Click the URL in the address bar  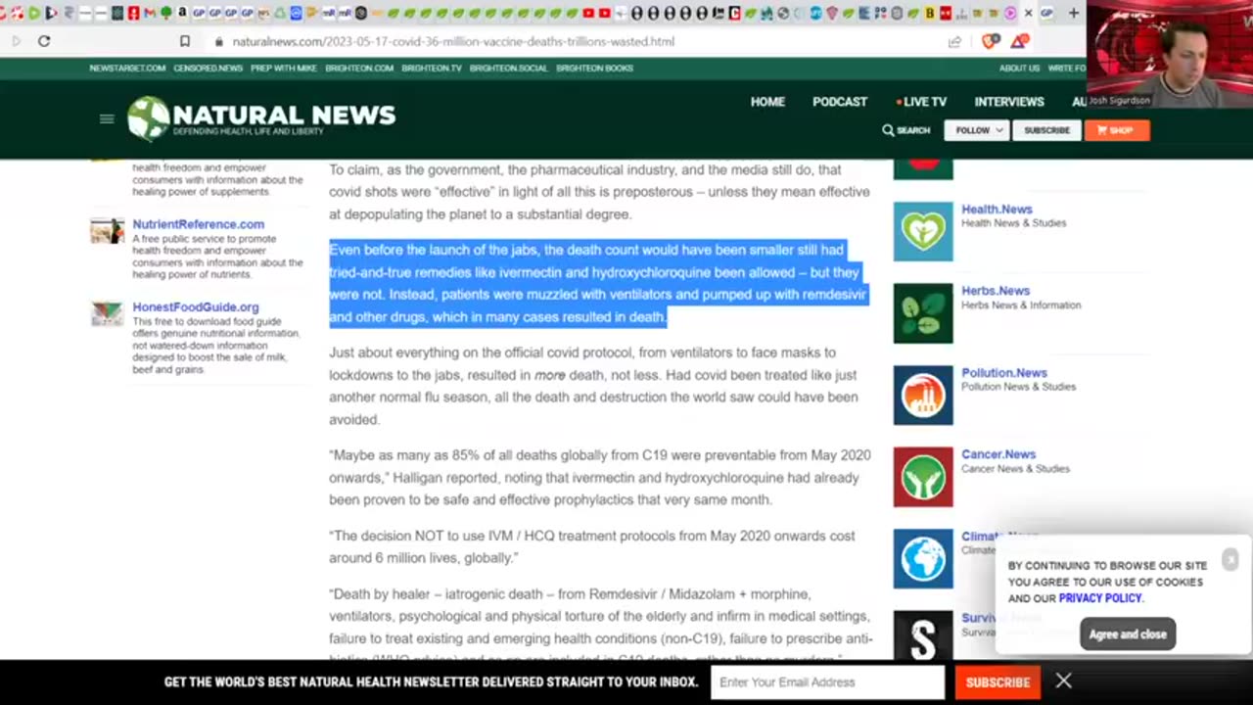click(x=453, y=42)
